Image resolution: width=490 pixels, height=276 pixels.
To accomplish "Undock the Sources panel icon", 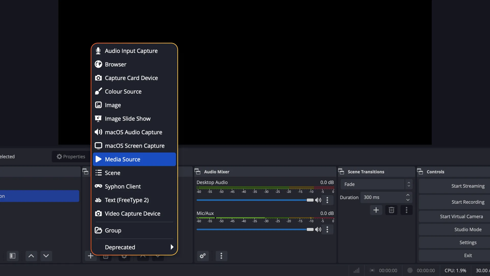I will [85, 171].
